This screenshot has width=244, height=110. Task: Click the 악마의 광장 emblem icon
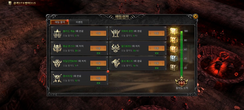point(115,33)
